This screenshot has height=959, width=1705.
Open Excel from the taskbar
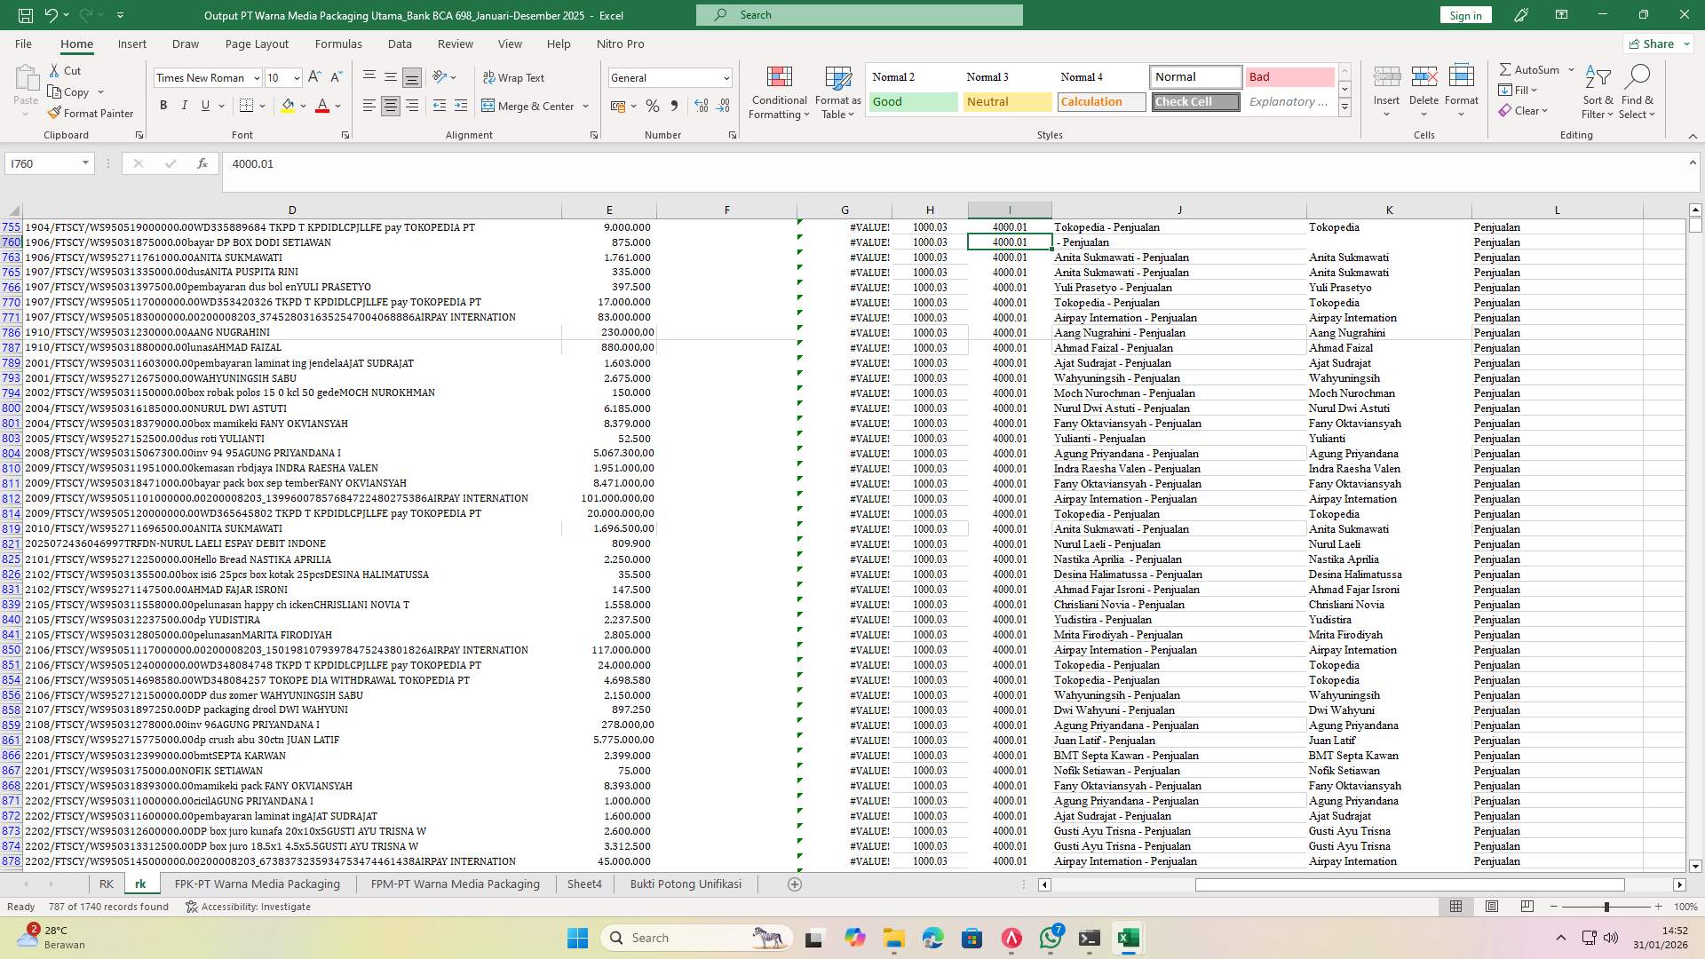pos(1128,937)
